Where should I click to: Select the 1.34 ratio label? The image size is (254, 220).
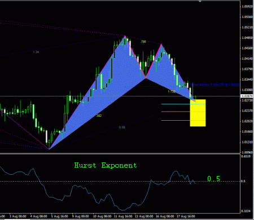coord(36,52)
